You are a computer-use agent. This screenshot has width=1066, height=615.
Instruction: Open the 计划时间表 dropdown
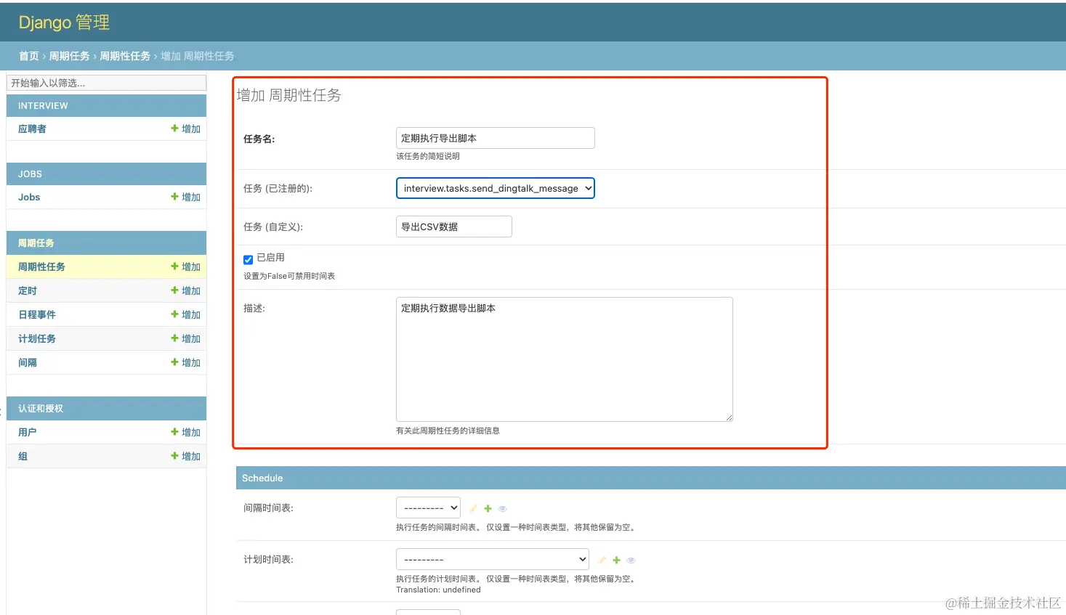(492, 559)
